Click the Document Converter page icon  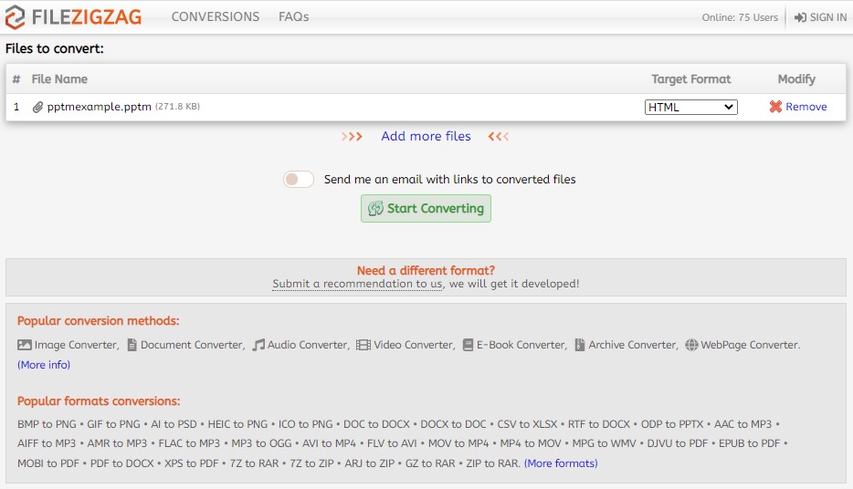pyautogui.click(x=132, y=345)
